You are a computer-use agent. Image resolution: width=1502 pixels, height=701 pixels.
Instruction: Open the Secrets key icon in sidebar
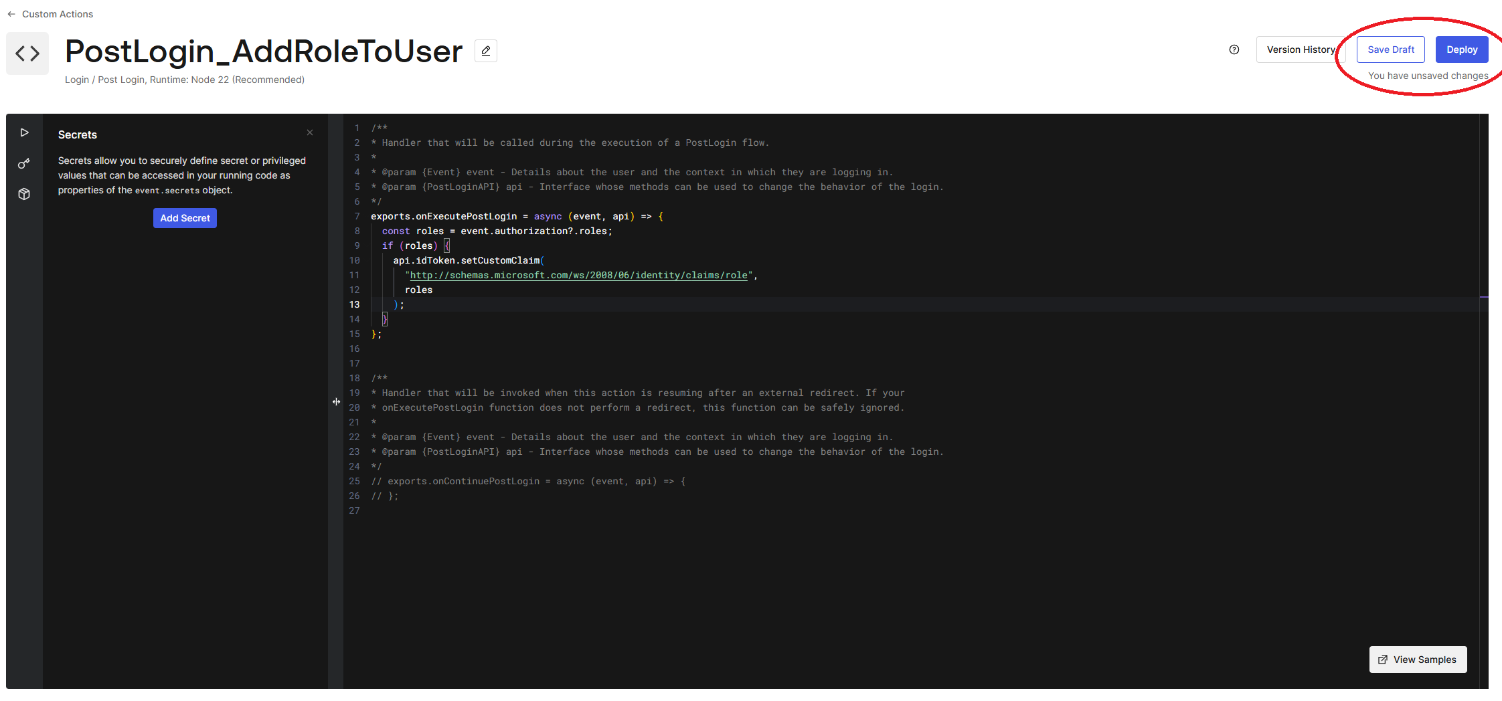point(24,163)
